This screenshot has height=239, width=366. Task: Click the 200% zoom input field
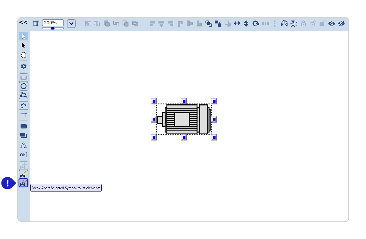pyautogui.click(x=53, y=23)
